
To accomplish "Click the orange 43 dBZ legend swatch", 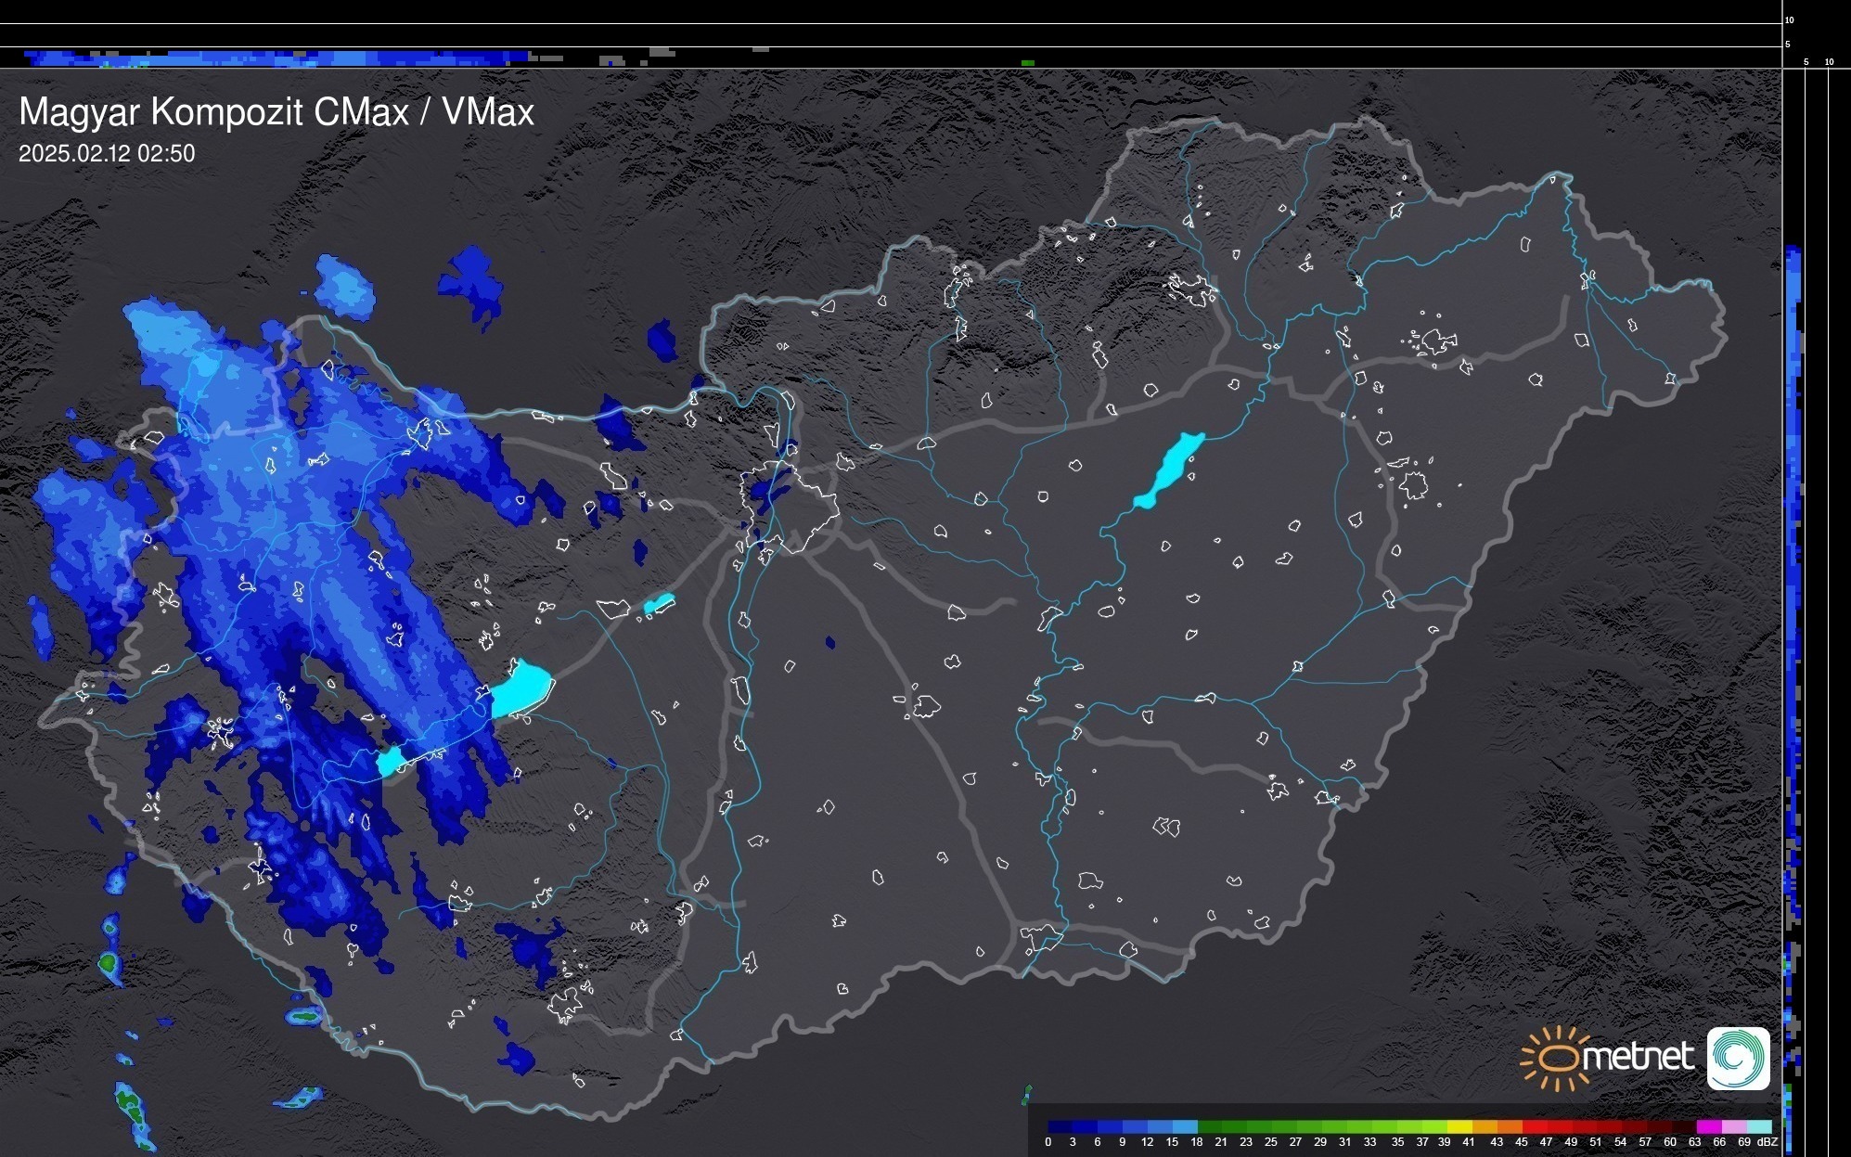I will [x=1509, y=1126].
